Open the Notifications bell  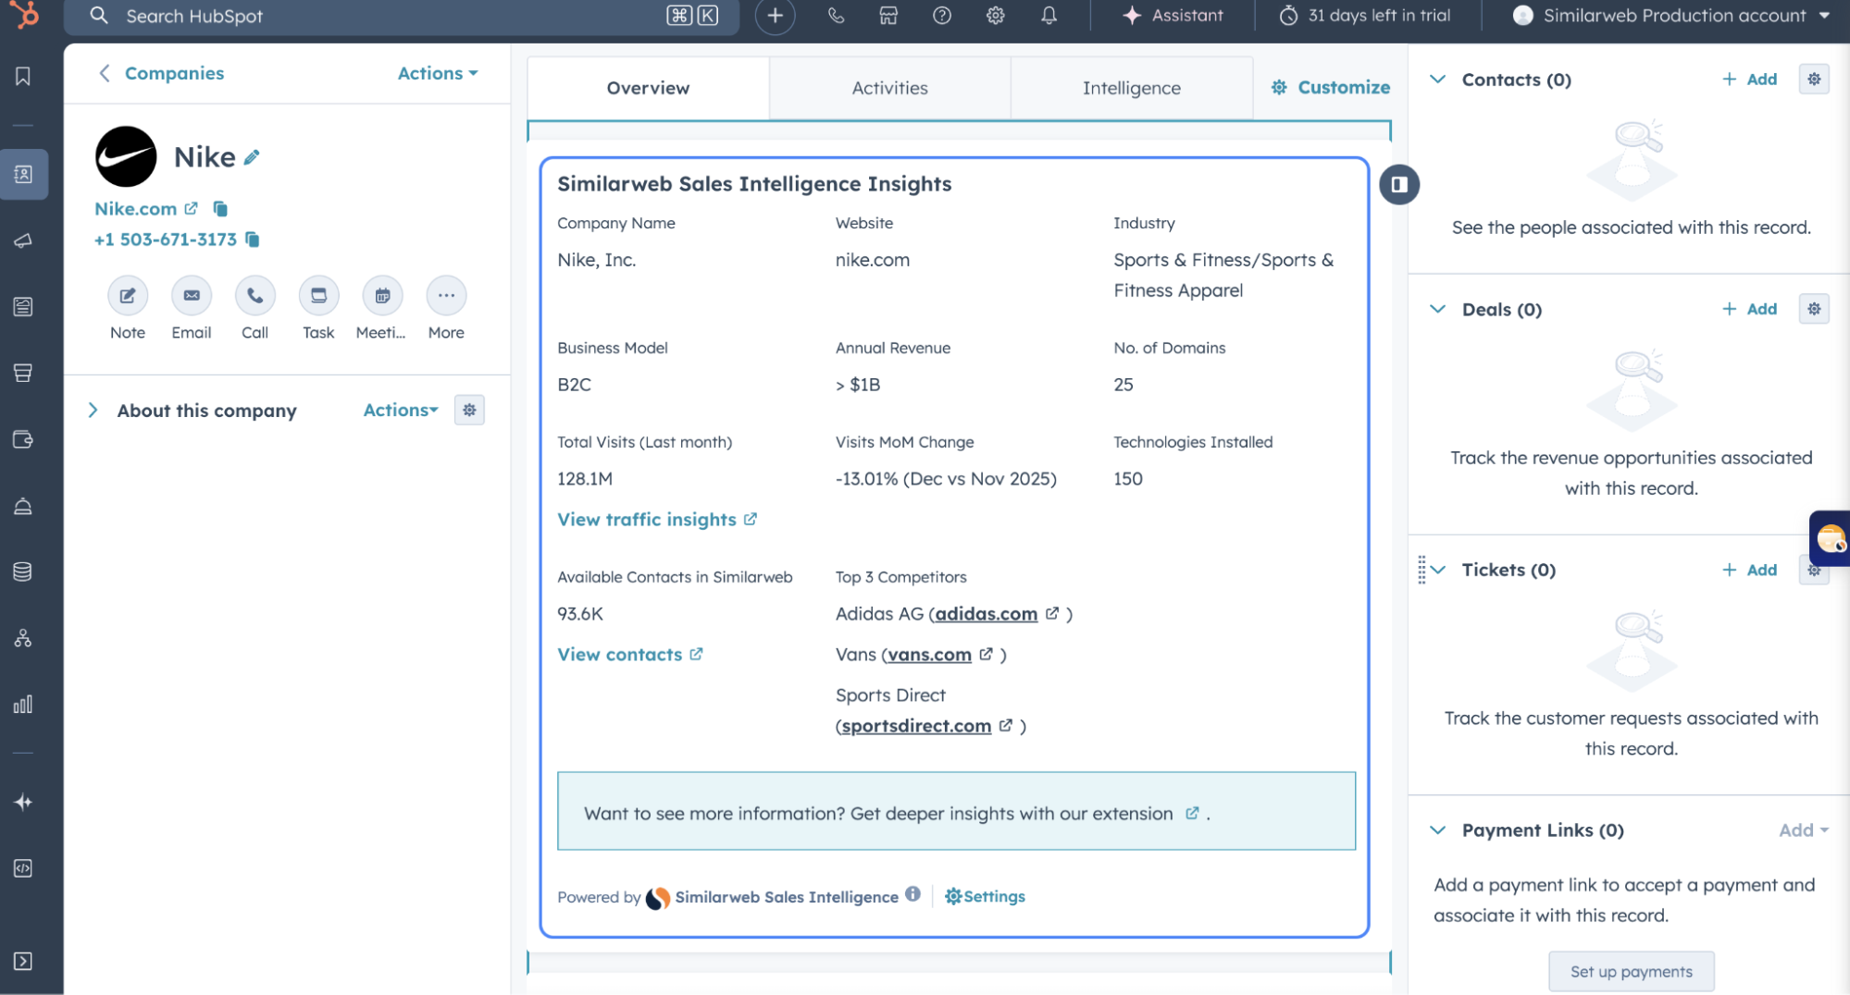[x=1049, y=16]
